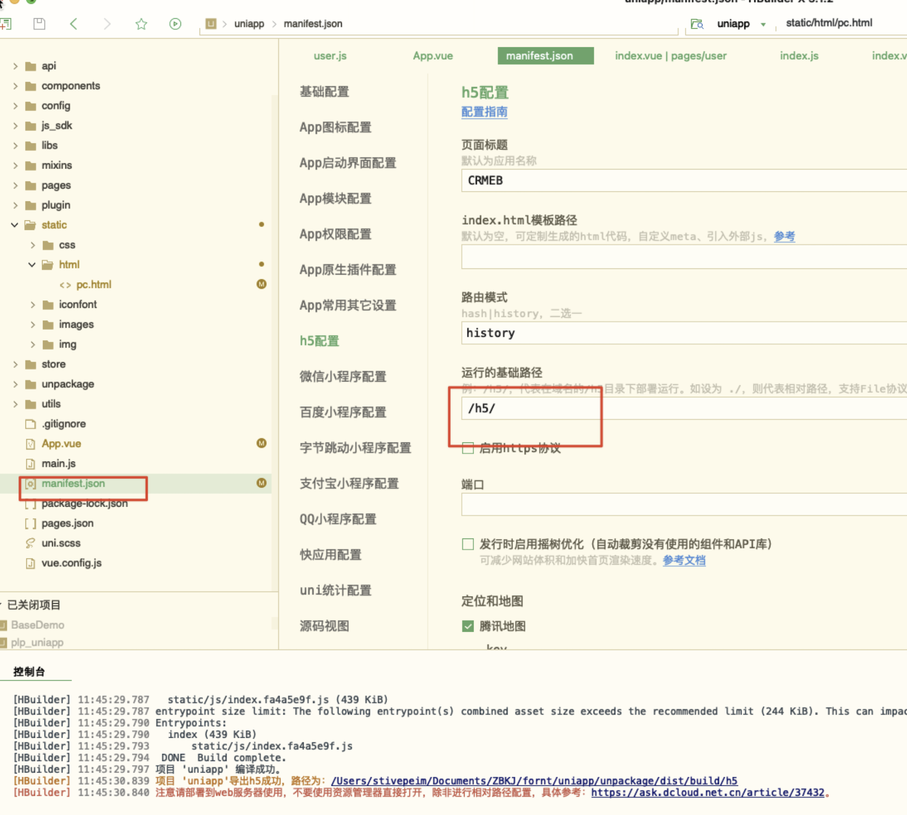Image resolution: width=907 pixels, height=815 pixels.
Task: Open the 参考 link for template path
Action: (x=784, y=236)
